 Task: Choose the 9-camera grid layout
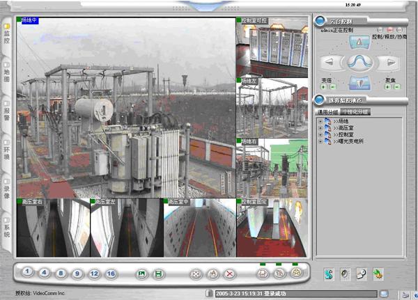click(77, 273)
